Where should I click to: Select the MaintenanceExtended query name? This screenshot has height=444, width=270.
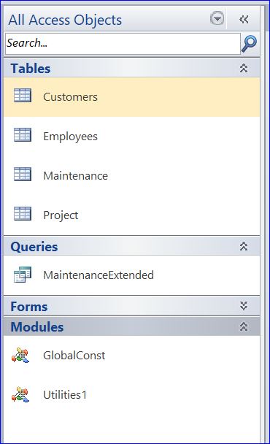99,275
